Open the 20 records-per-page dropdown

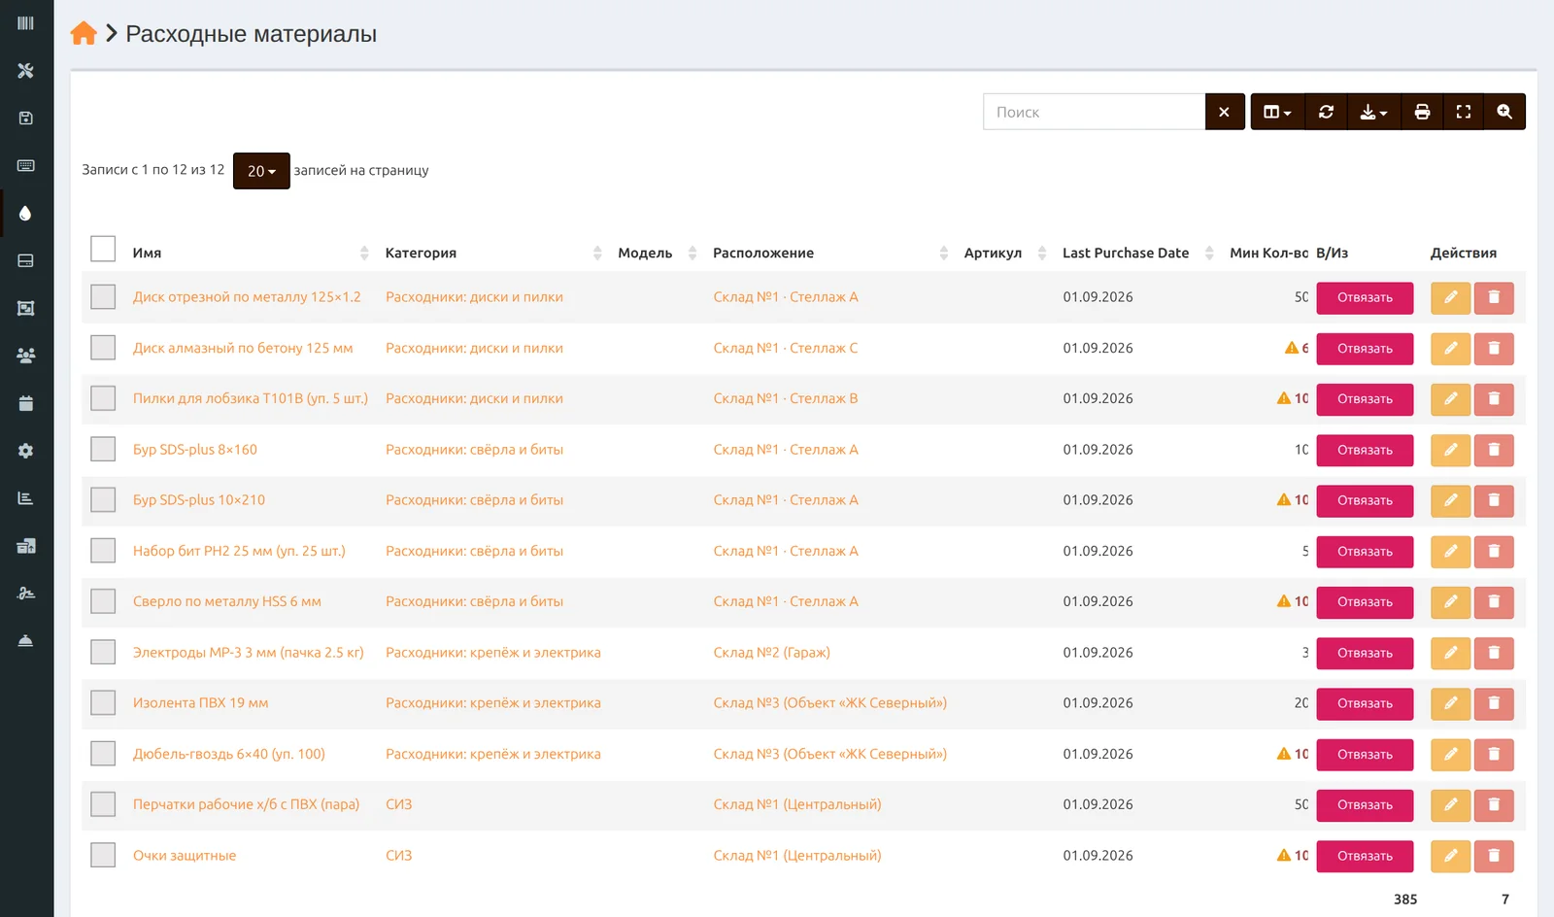pyautogui.click(x=261, y=171)
